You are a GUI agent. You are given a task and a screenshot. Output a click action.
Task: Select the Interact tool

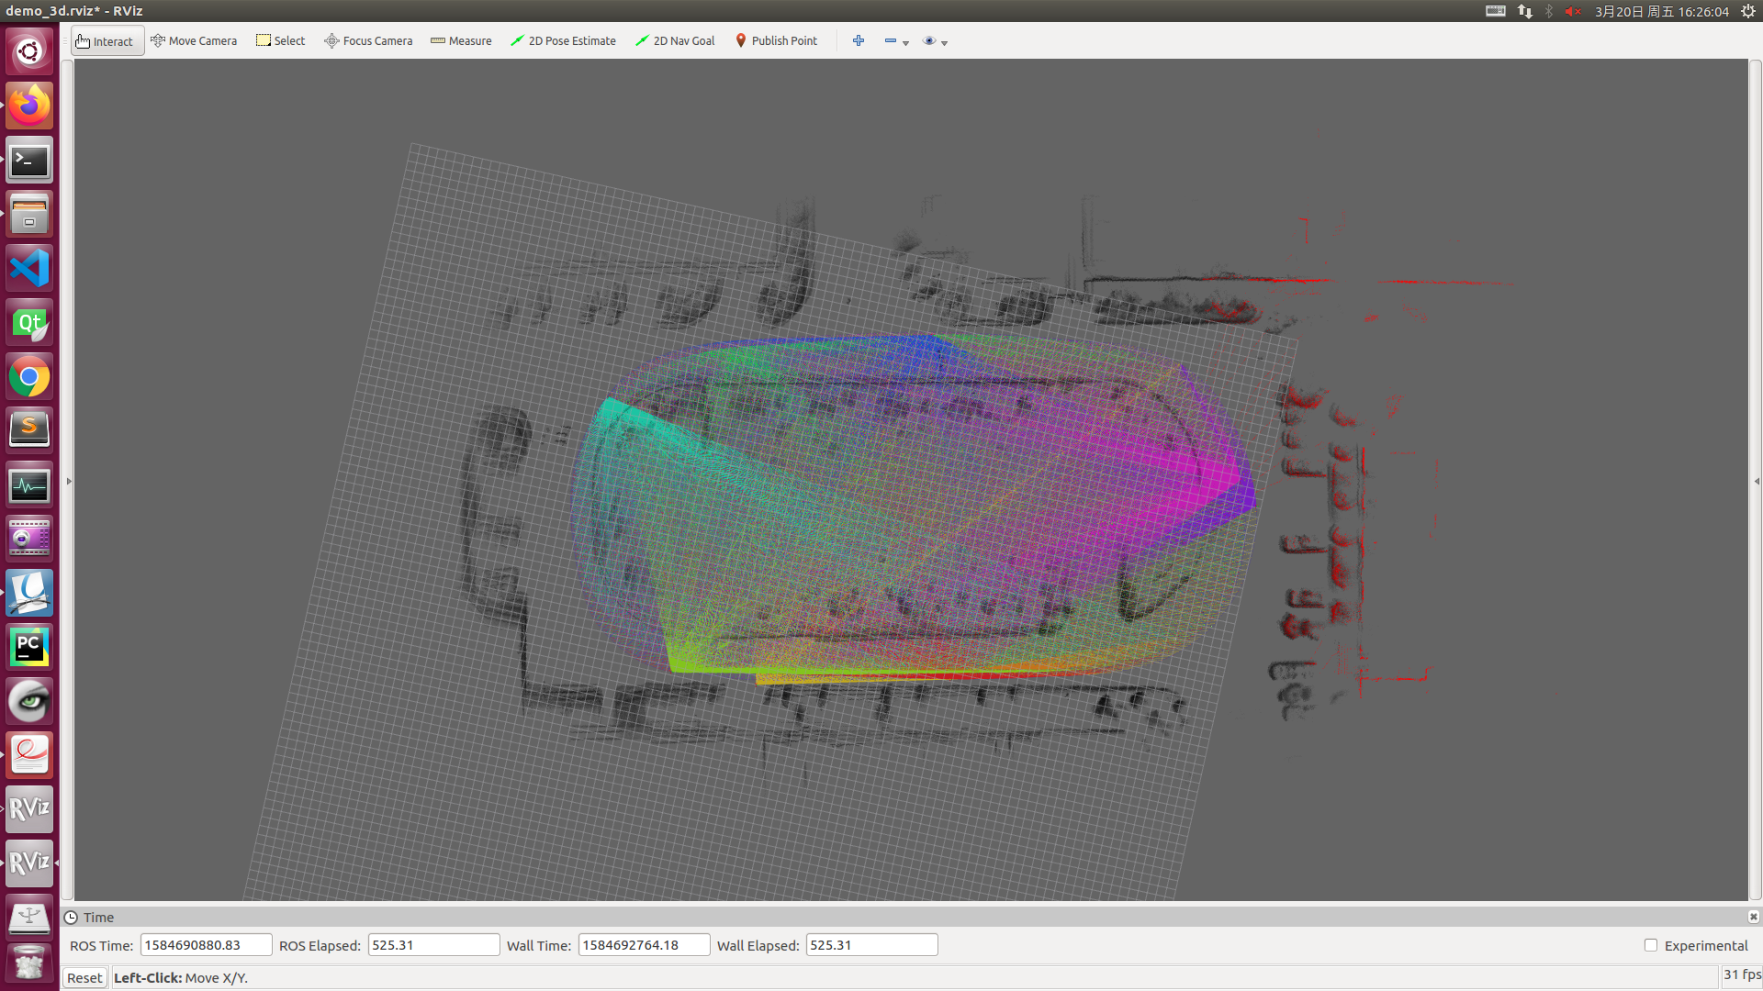107,41
